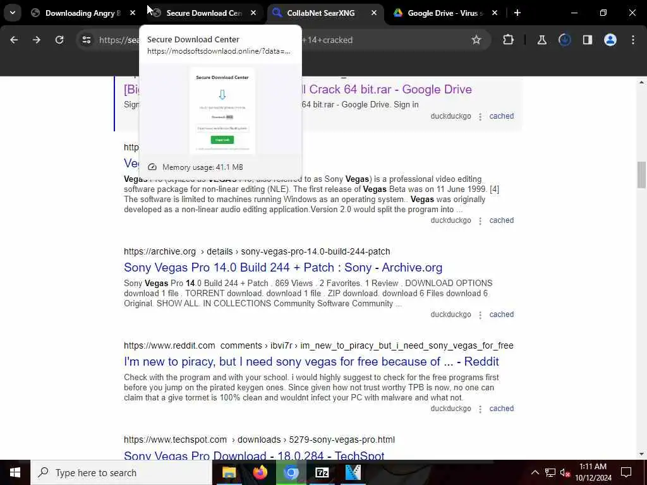
Task: Open the Extensions puzzle icon
Action: point(509,40)
